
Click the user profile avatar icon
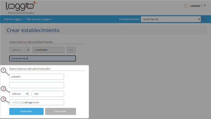(186, 6)
